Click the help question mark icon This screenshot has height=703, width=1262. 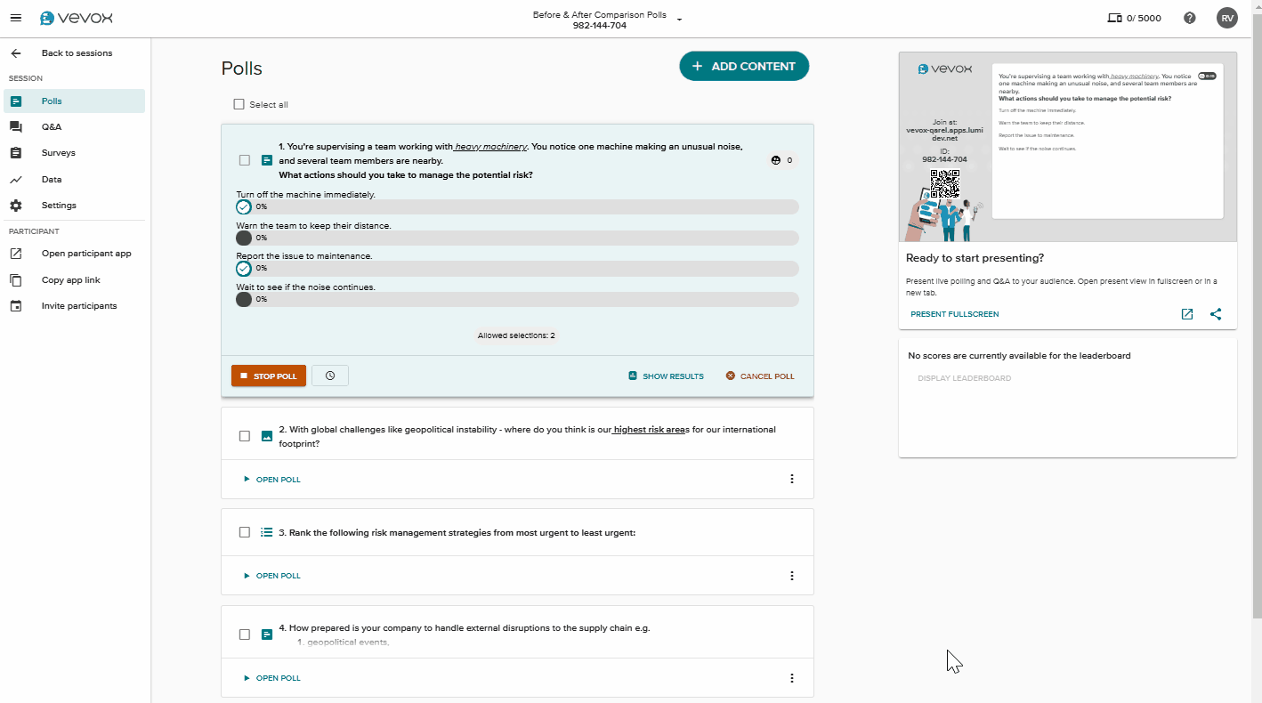(1190, 18)
